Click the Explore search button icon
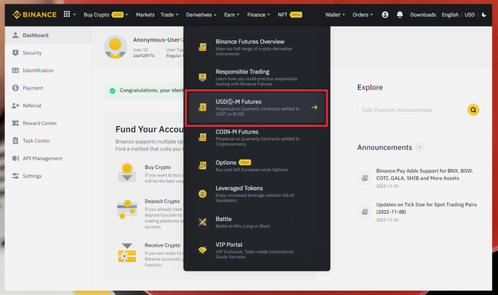 tap(473, 110)
